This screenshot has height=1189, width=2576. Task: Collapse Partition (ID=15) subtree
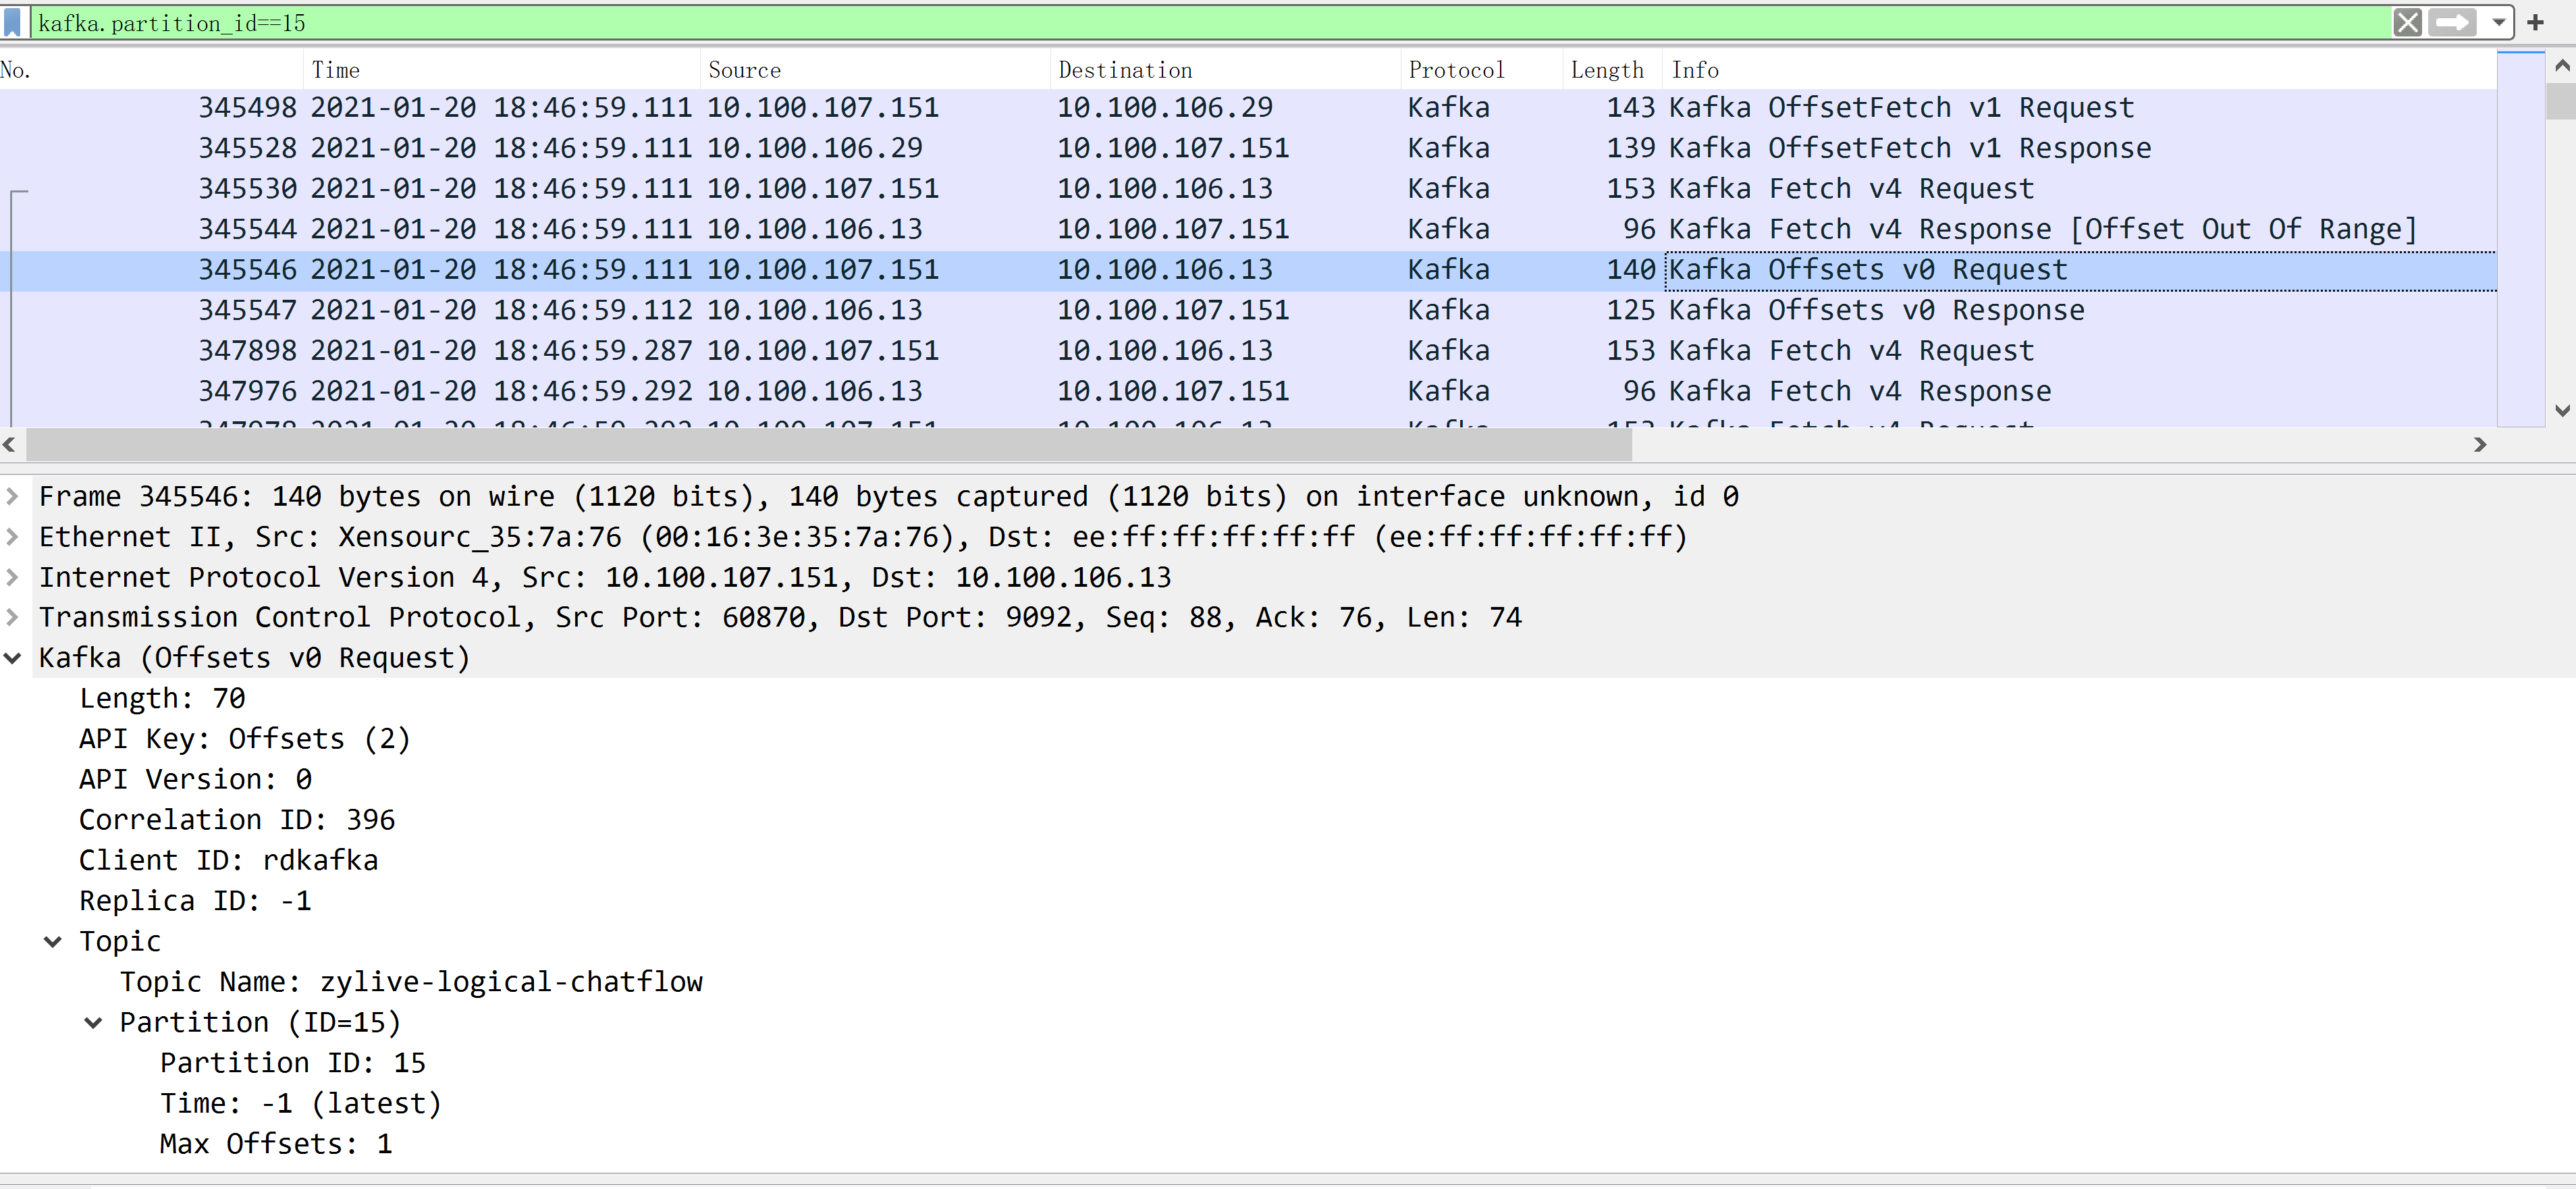click(x=93, y=1022)
